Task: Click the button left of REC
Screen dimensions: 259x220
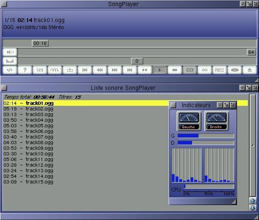Action: [205, 70]
